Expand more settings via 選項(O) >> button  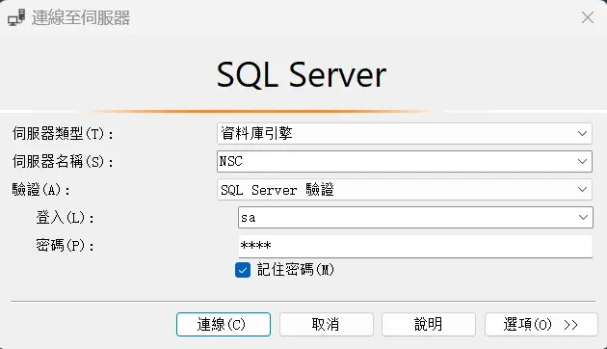[541, 324]
